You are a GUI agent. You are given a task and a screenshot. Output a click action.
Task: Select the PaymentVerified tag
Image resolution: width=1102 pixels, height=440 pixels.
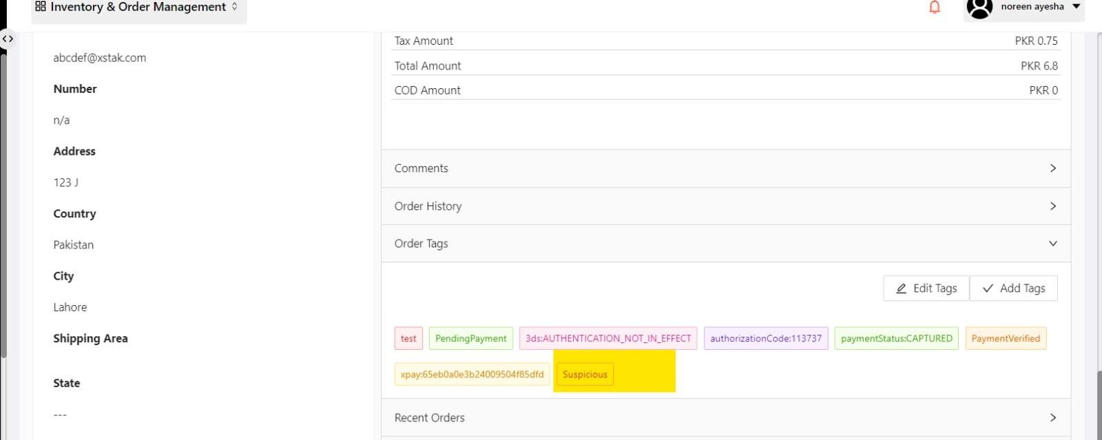pos(1006,339)
